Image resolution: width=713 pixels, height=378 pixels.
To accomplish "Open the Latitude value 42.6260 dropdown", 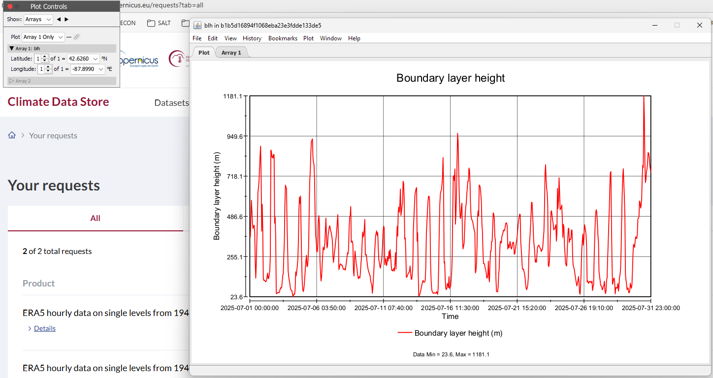I will [x=83, y=59].
